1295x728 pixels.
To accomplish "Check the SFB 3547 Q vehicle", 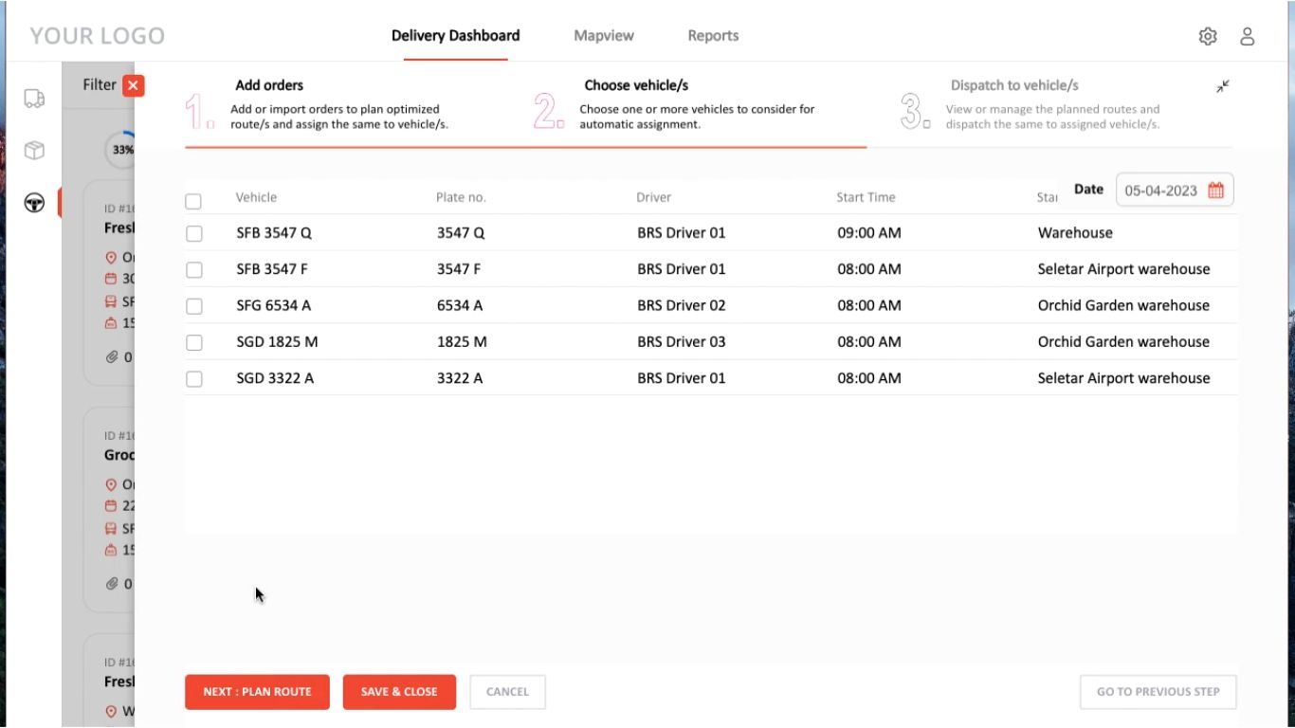I will 194,233.
